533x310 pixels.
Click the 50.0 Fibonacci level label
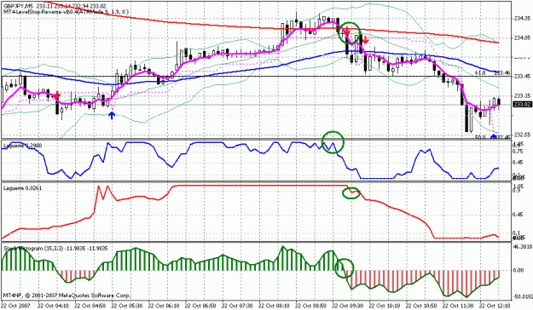click(480, 137)
